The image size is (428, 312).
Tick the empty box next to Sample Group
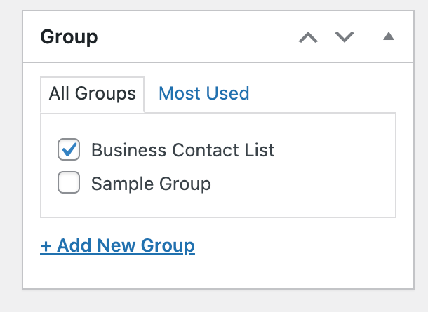[x=69, y=182]
